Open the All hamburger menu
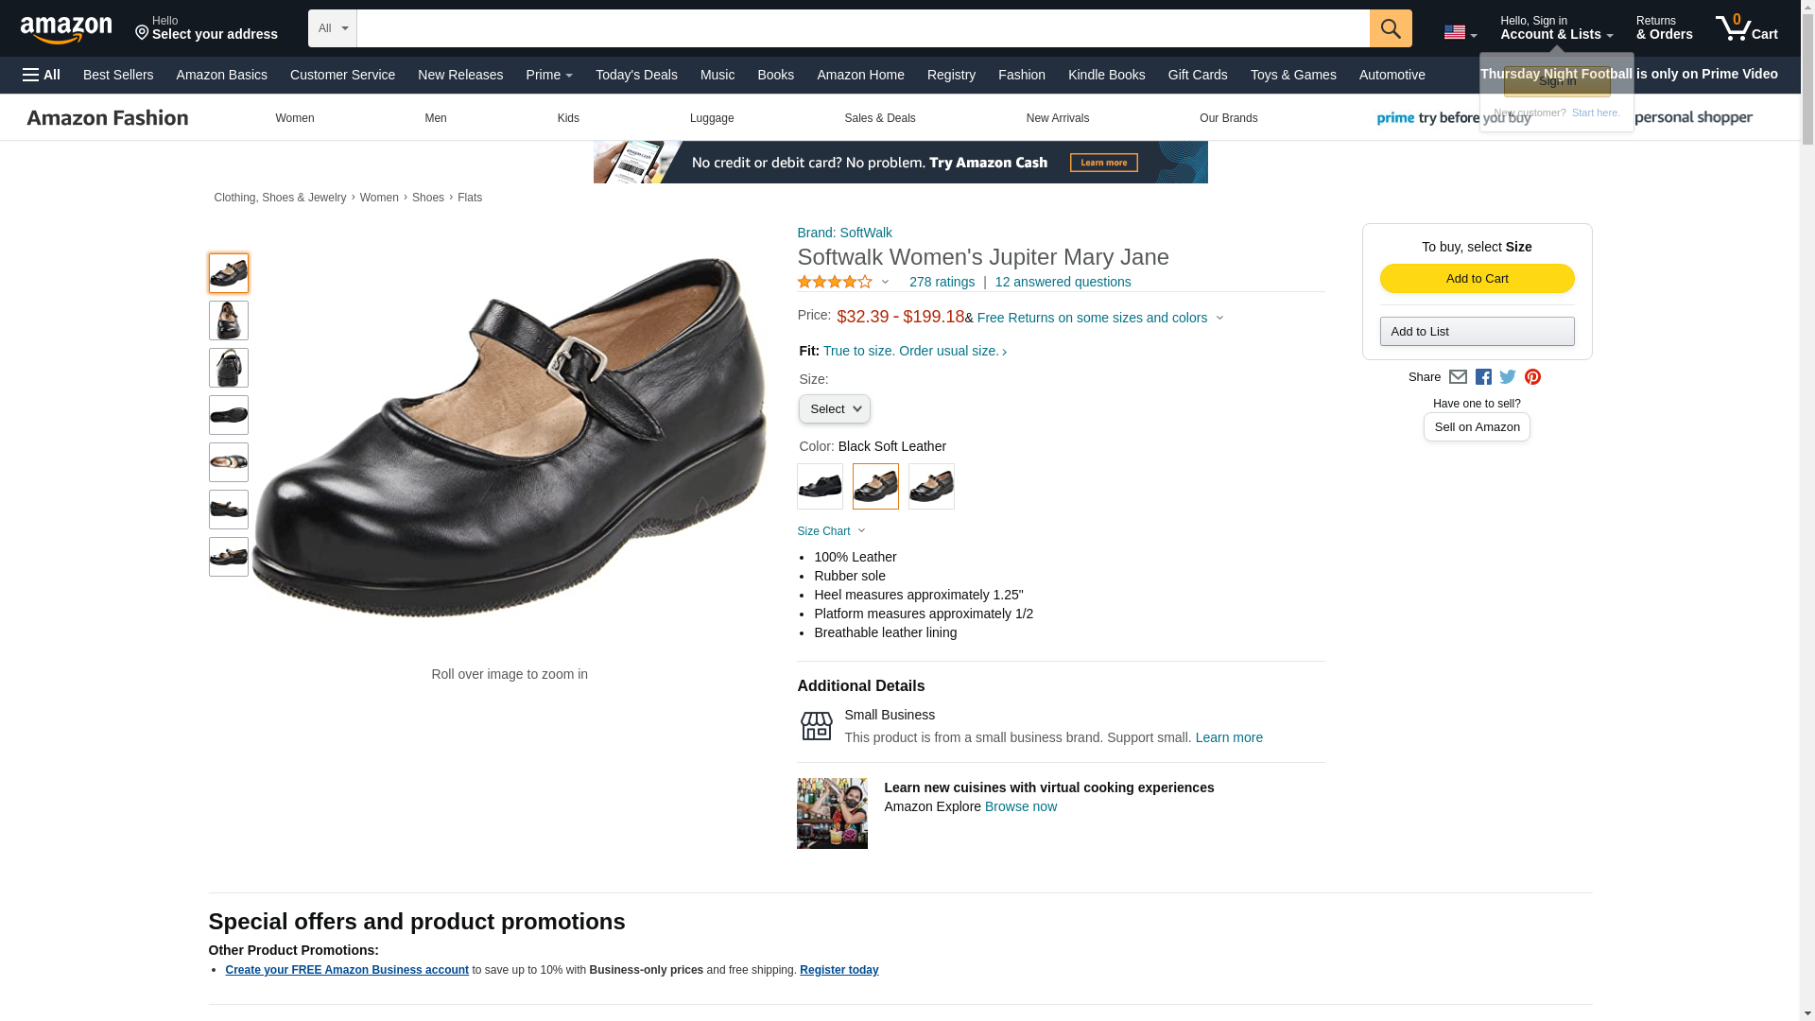This screenshot has height=1021, width=1815. tap(42, 75)
